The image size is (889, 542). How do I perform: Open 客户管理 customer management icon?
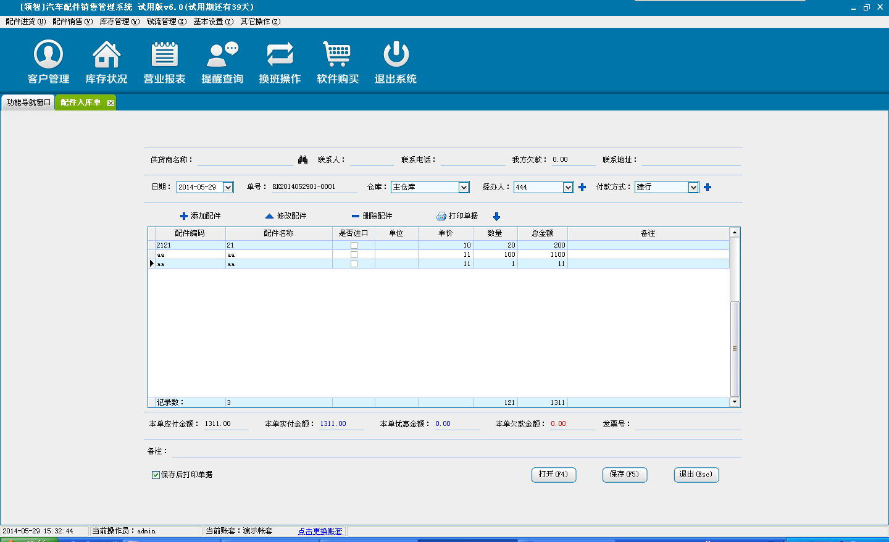click(x=48, y=54)
